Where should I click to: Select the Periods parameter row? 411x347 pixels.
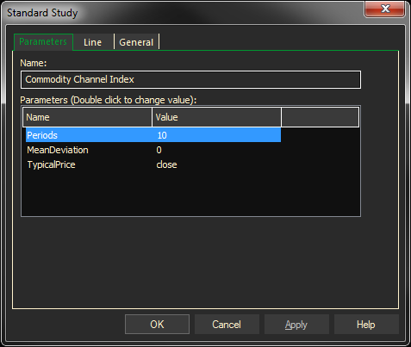coord(153,135)
